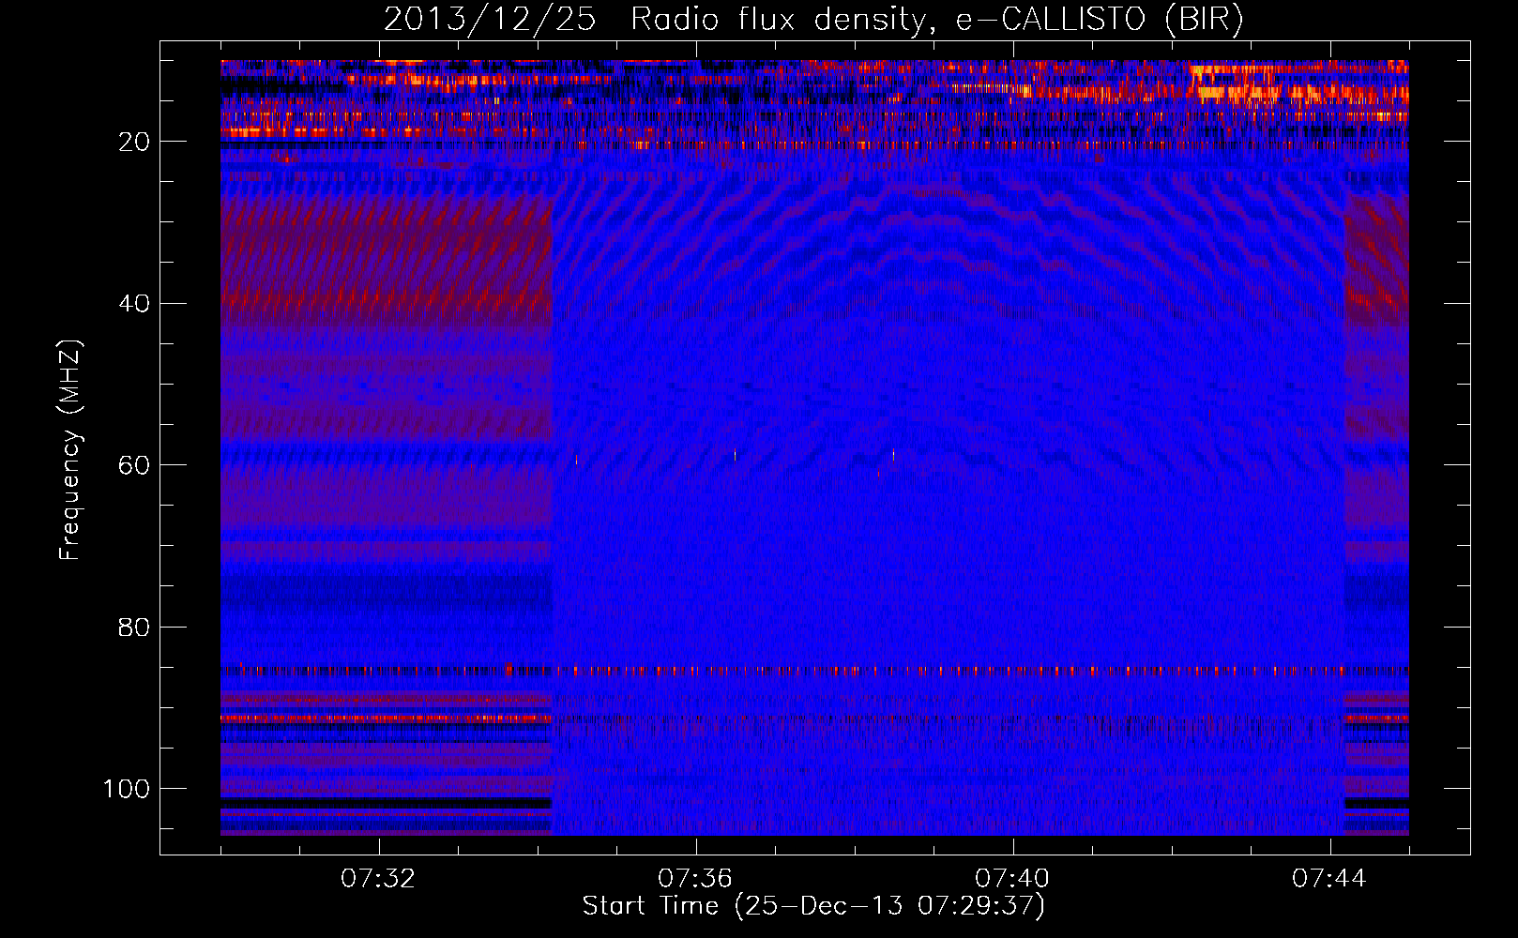1518x938 pixels.
Task: Click the "07:44" time tick label
Action: [1329, 879]
